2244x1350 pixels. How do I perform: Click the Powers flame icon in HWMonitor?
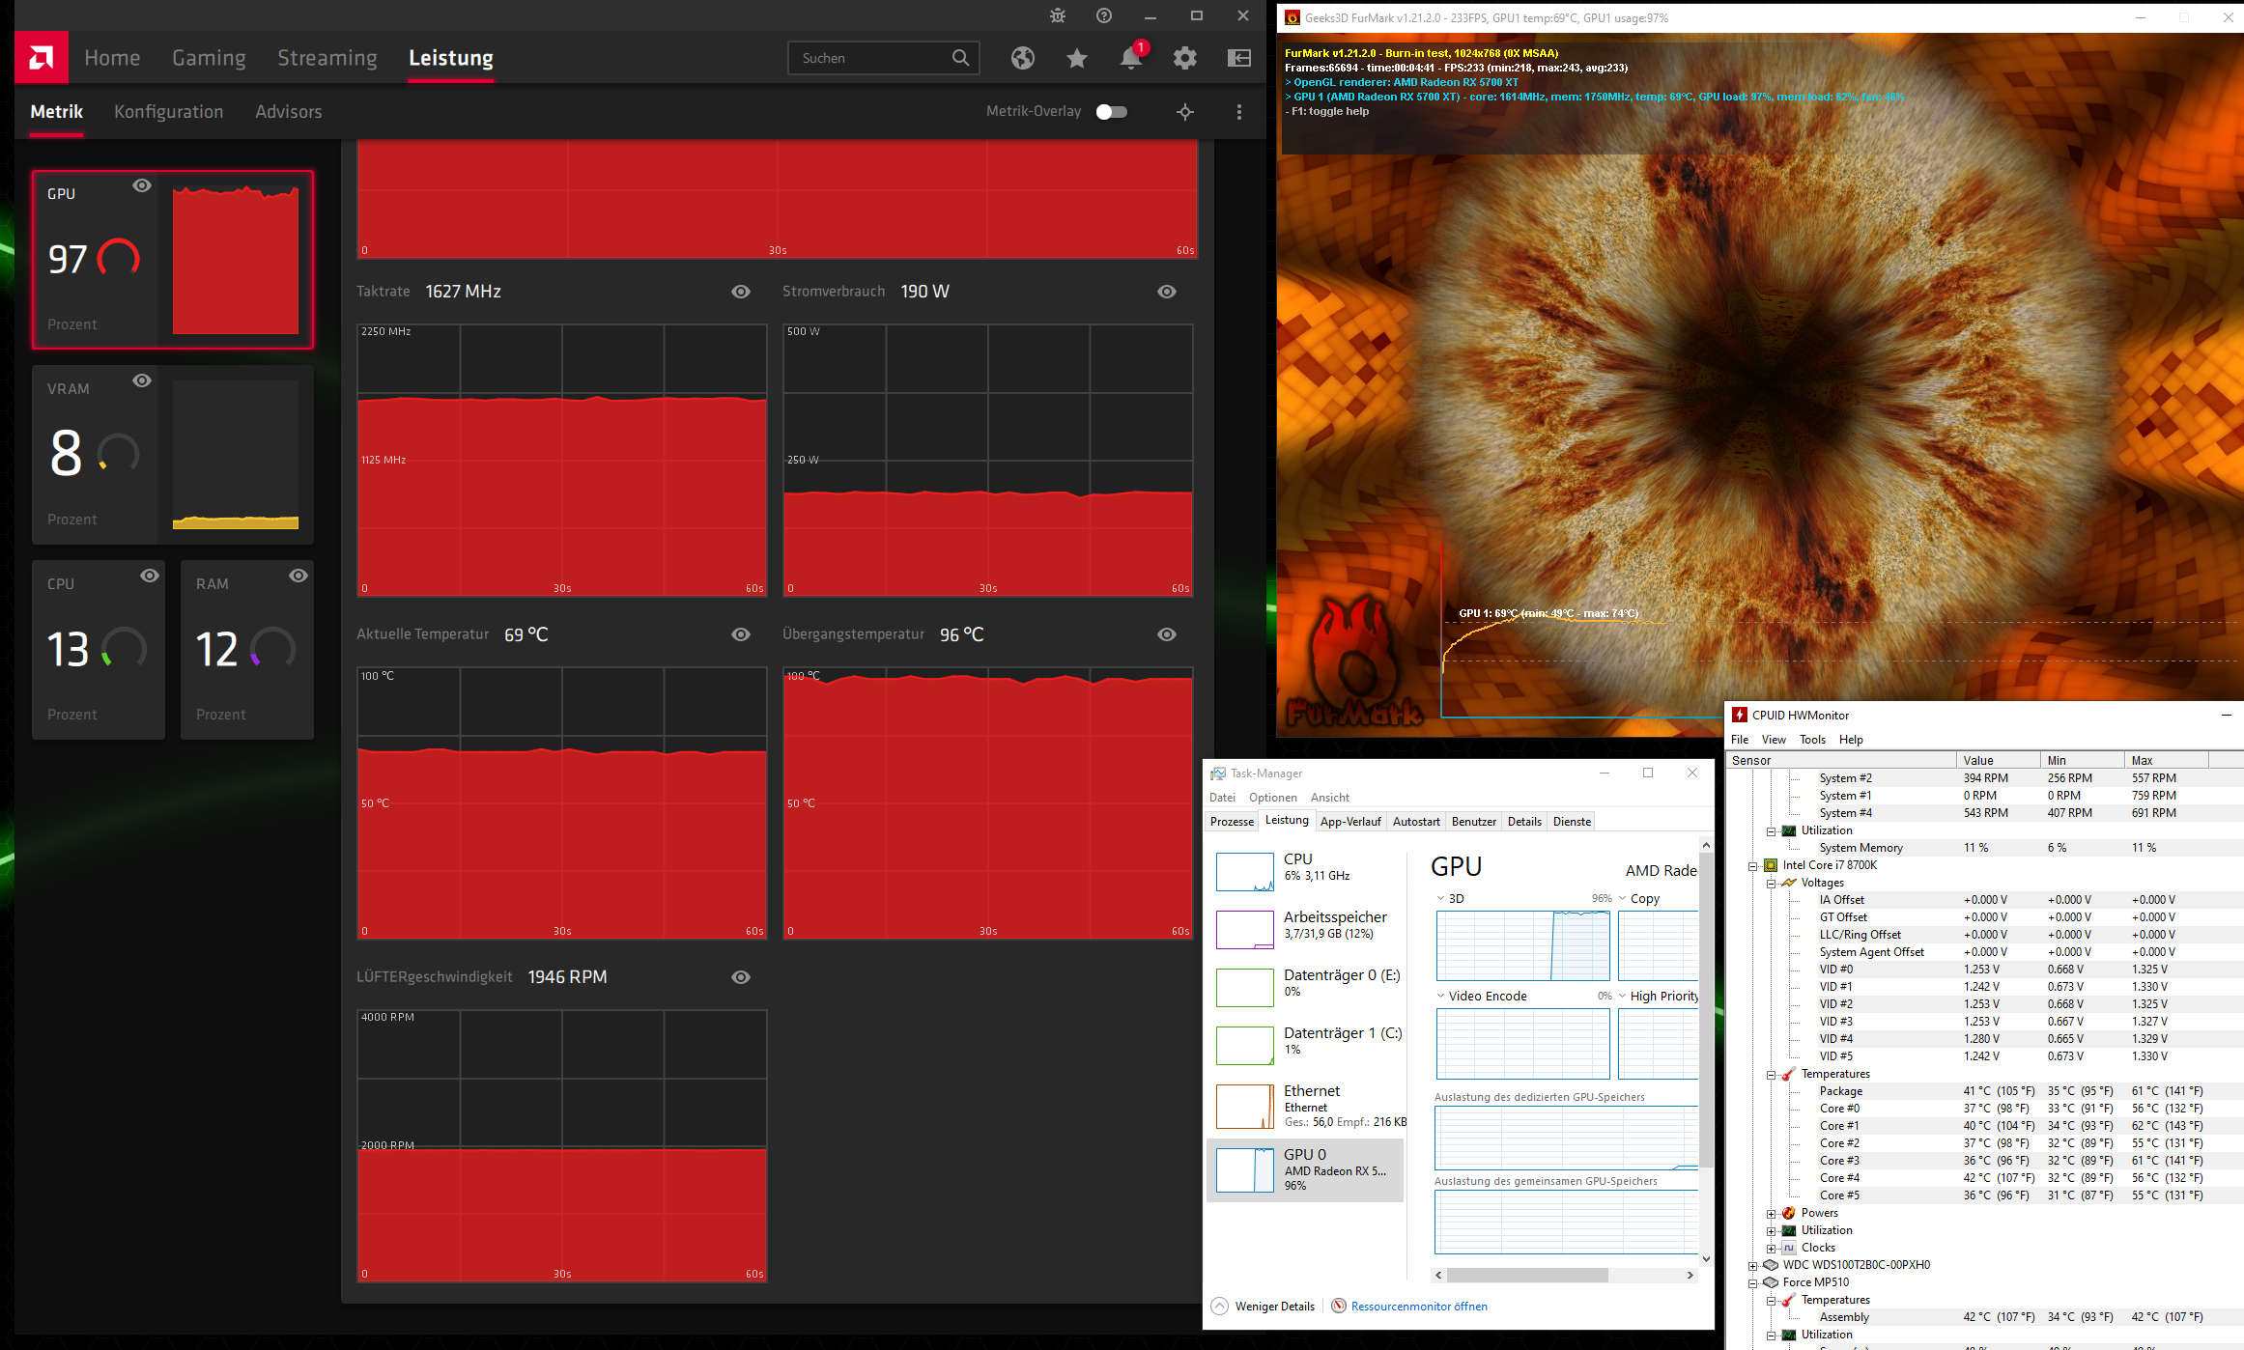(1789, 1213)
